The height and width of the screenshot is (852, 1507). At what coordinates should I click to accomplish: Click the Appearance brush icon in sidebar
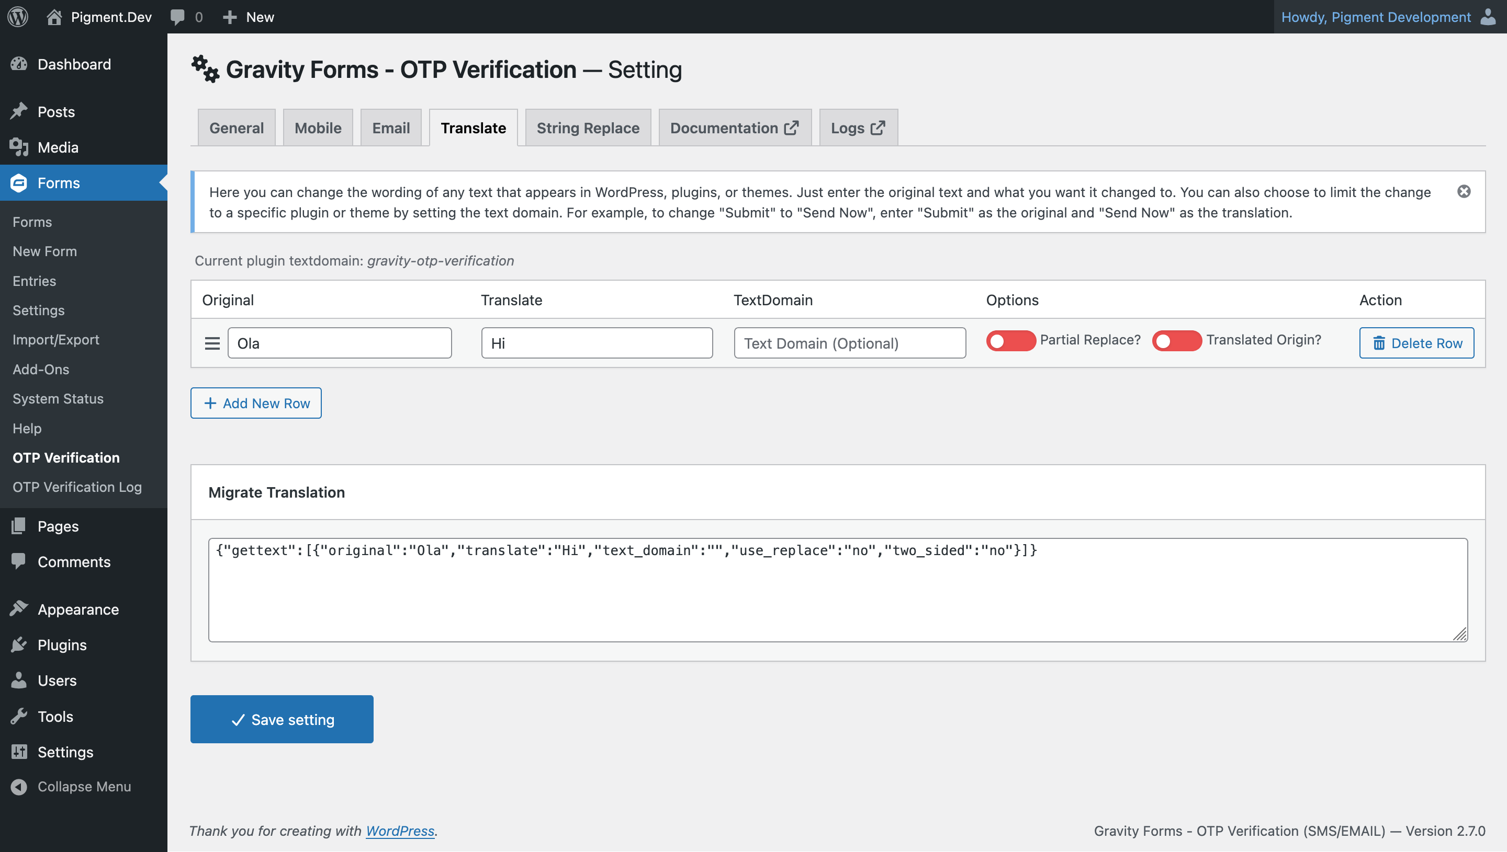[19, 608]
